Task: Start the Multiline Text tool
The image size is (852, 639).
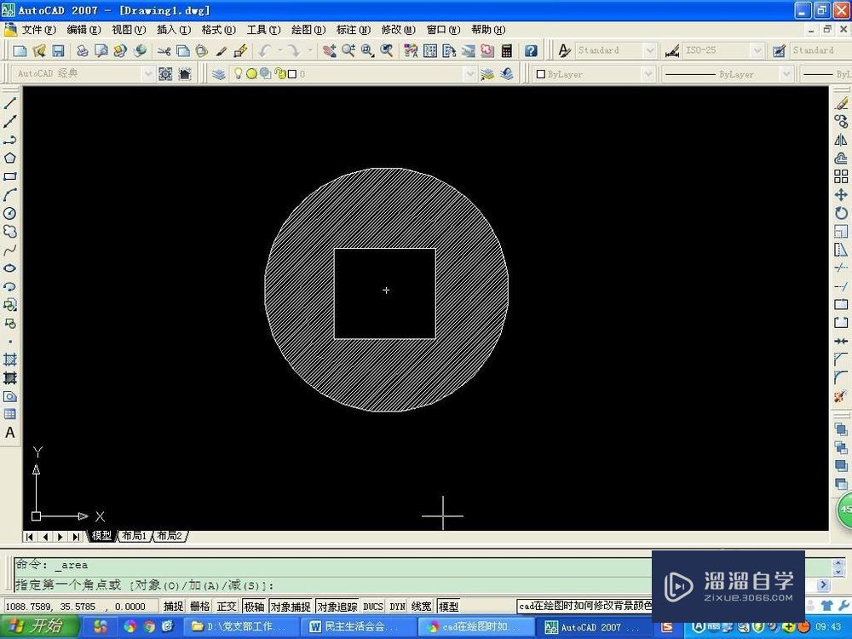Action: pyautogui.click(x=9, y=433)
